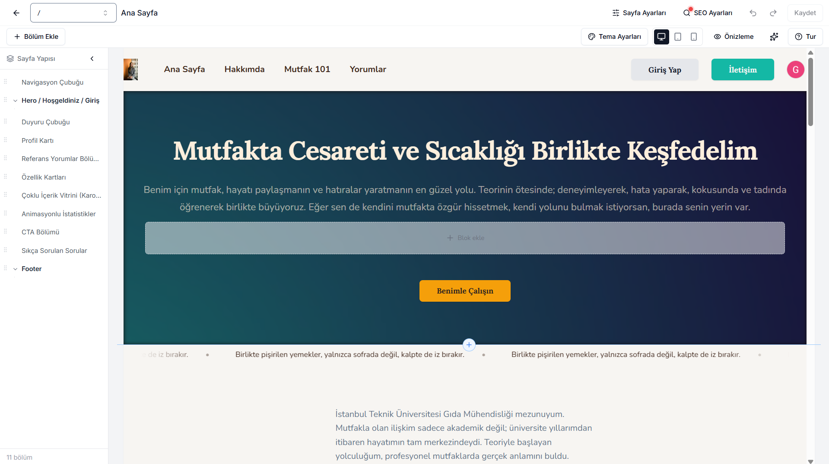This screenshot has width=829, height=464.
Task: Open Sayfa Ayarları page settings
Action: point(639,13)
